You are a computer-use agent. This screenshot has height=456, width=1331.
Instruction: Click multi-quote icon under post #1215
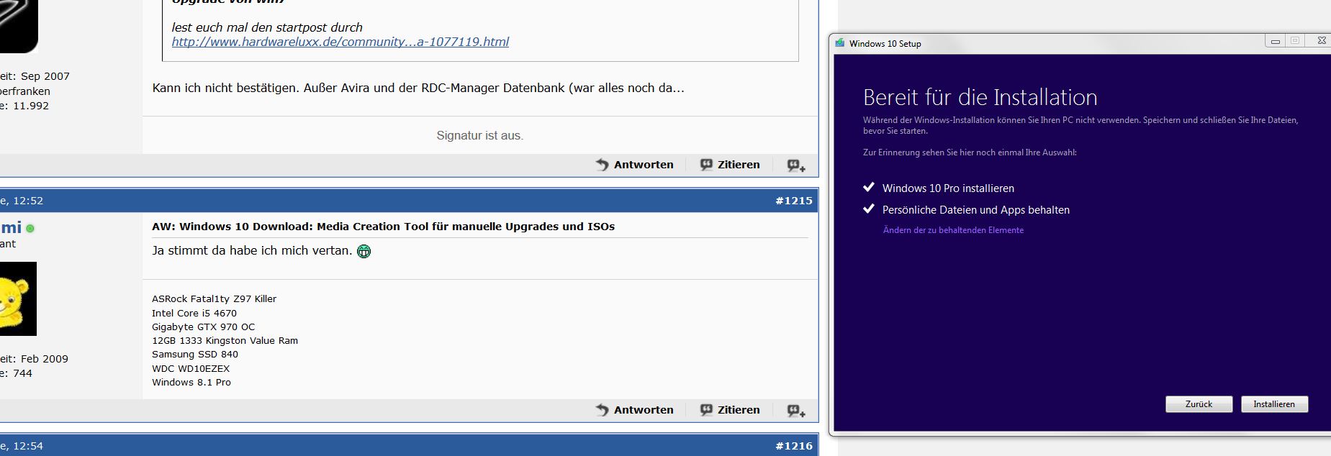coord(796,411)
